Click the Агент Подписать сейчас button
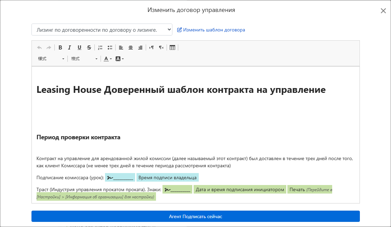391x227 pixels. click(196, 216)
